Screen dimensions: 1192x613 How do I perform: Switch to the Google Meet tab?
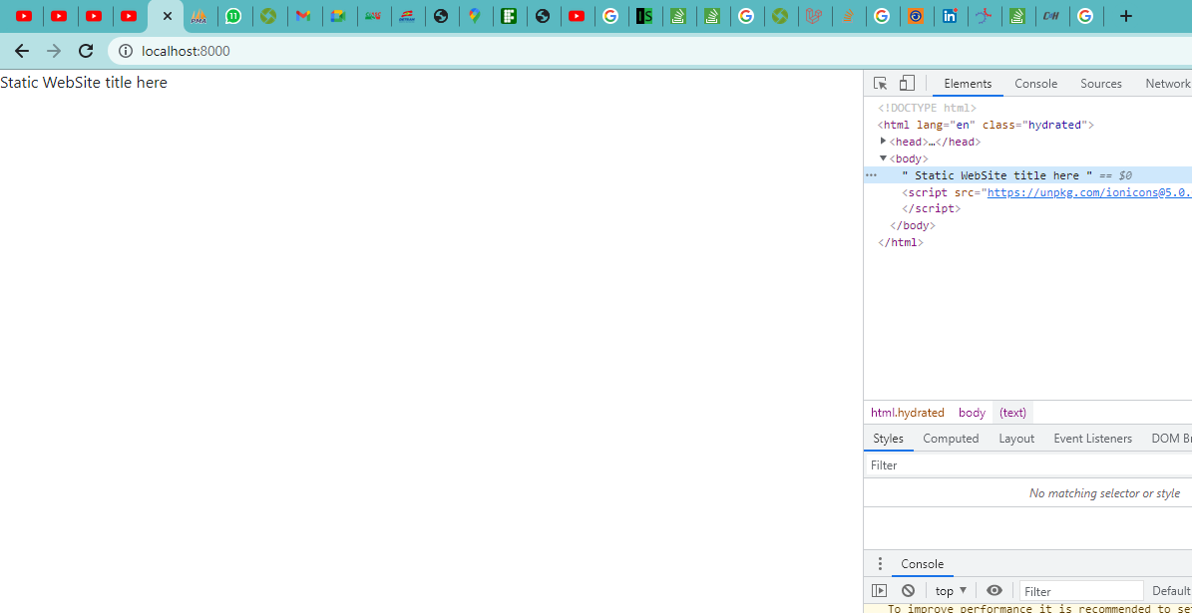point(338,16)
